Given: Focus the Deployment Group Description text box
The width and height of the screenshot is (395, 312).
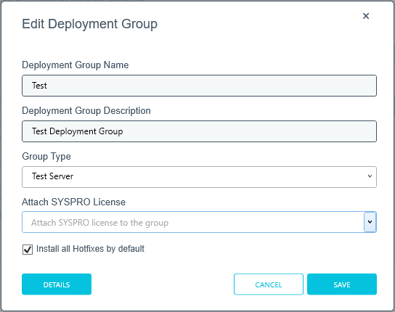Looking at the screenshot, I should (x=199, y=131).
